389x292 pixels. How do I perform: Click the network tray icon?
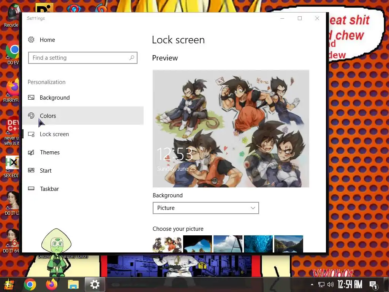coord(321,284)
